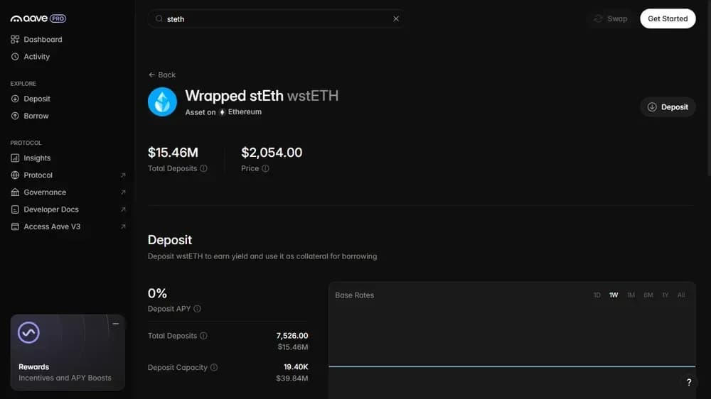Click external arrow next to Governance
The height and width of the screenshot is (399, 711).
123,192
